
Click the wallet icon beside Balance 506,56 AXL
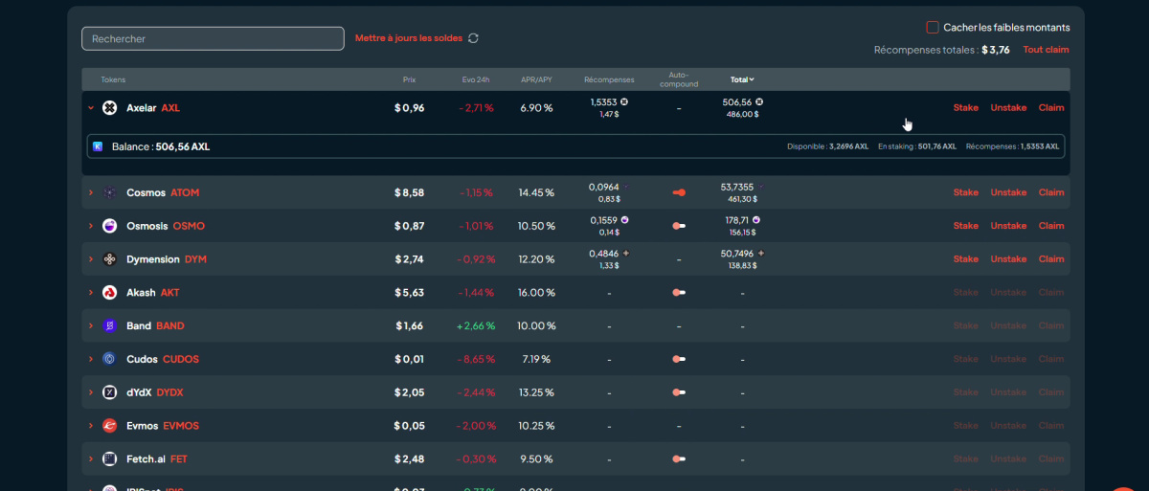point(98,146)
